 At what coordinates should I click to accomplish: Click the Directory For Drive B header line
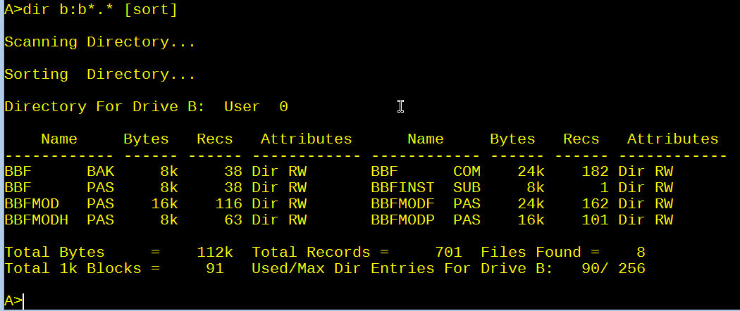146,107
